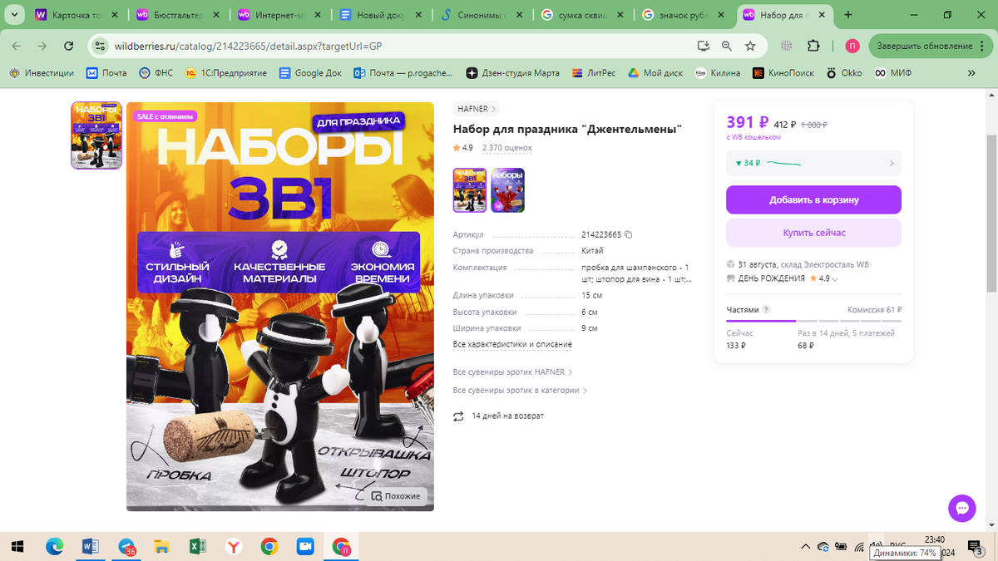Open the purple chat support bubble
The height and width of the screenshot is (561, 998).
(961, 508)
